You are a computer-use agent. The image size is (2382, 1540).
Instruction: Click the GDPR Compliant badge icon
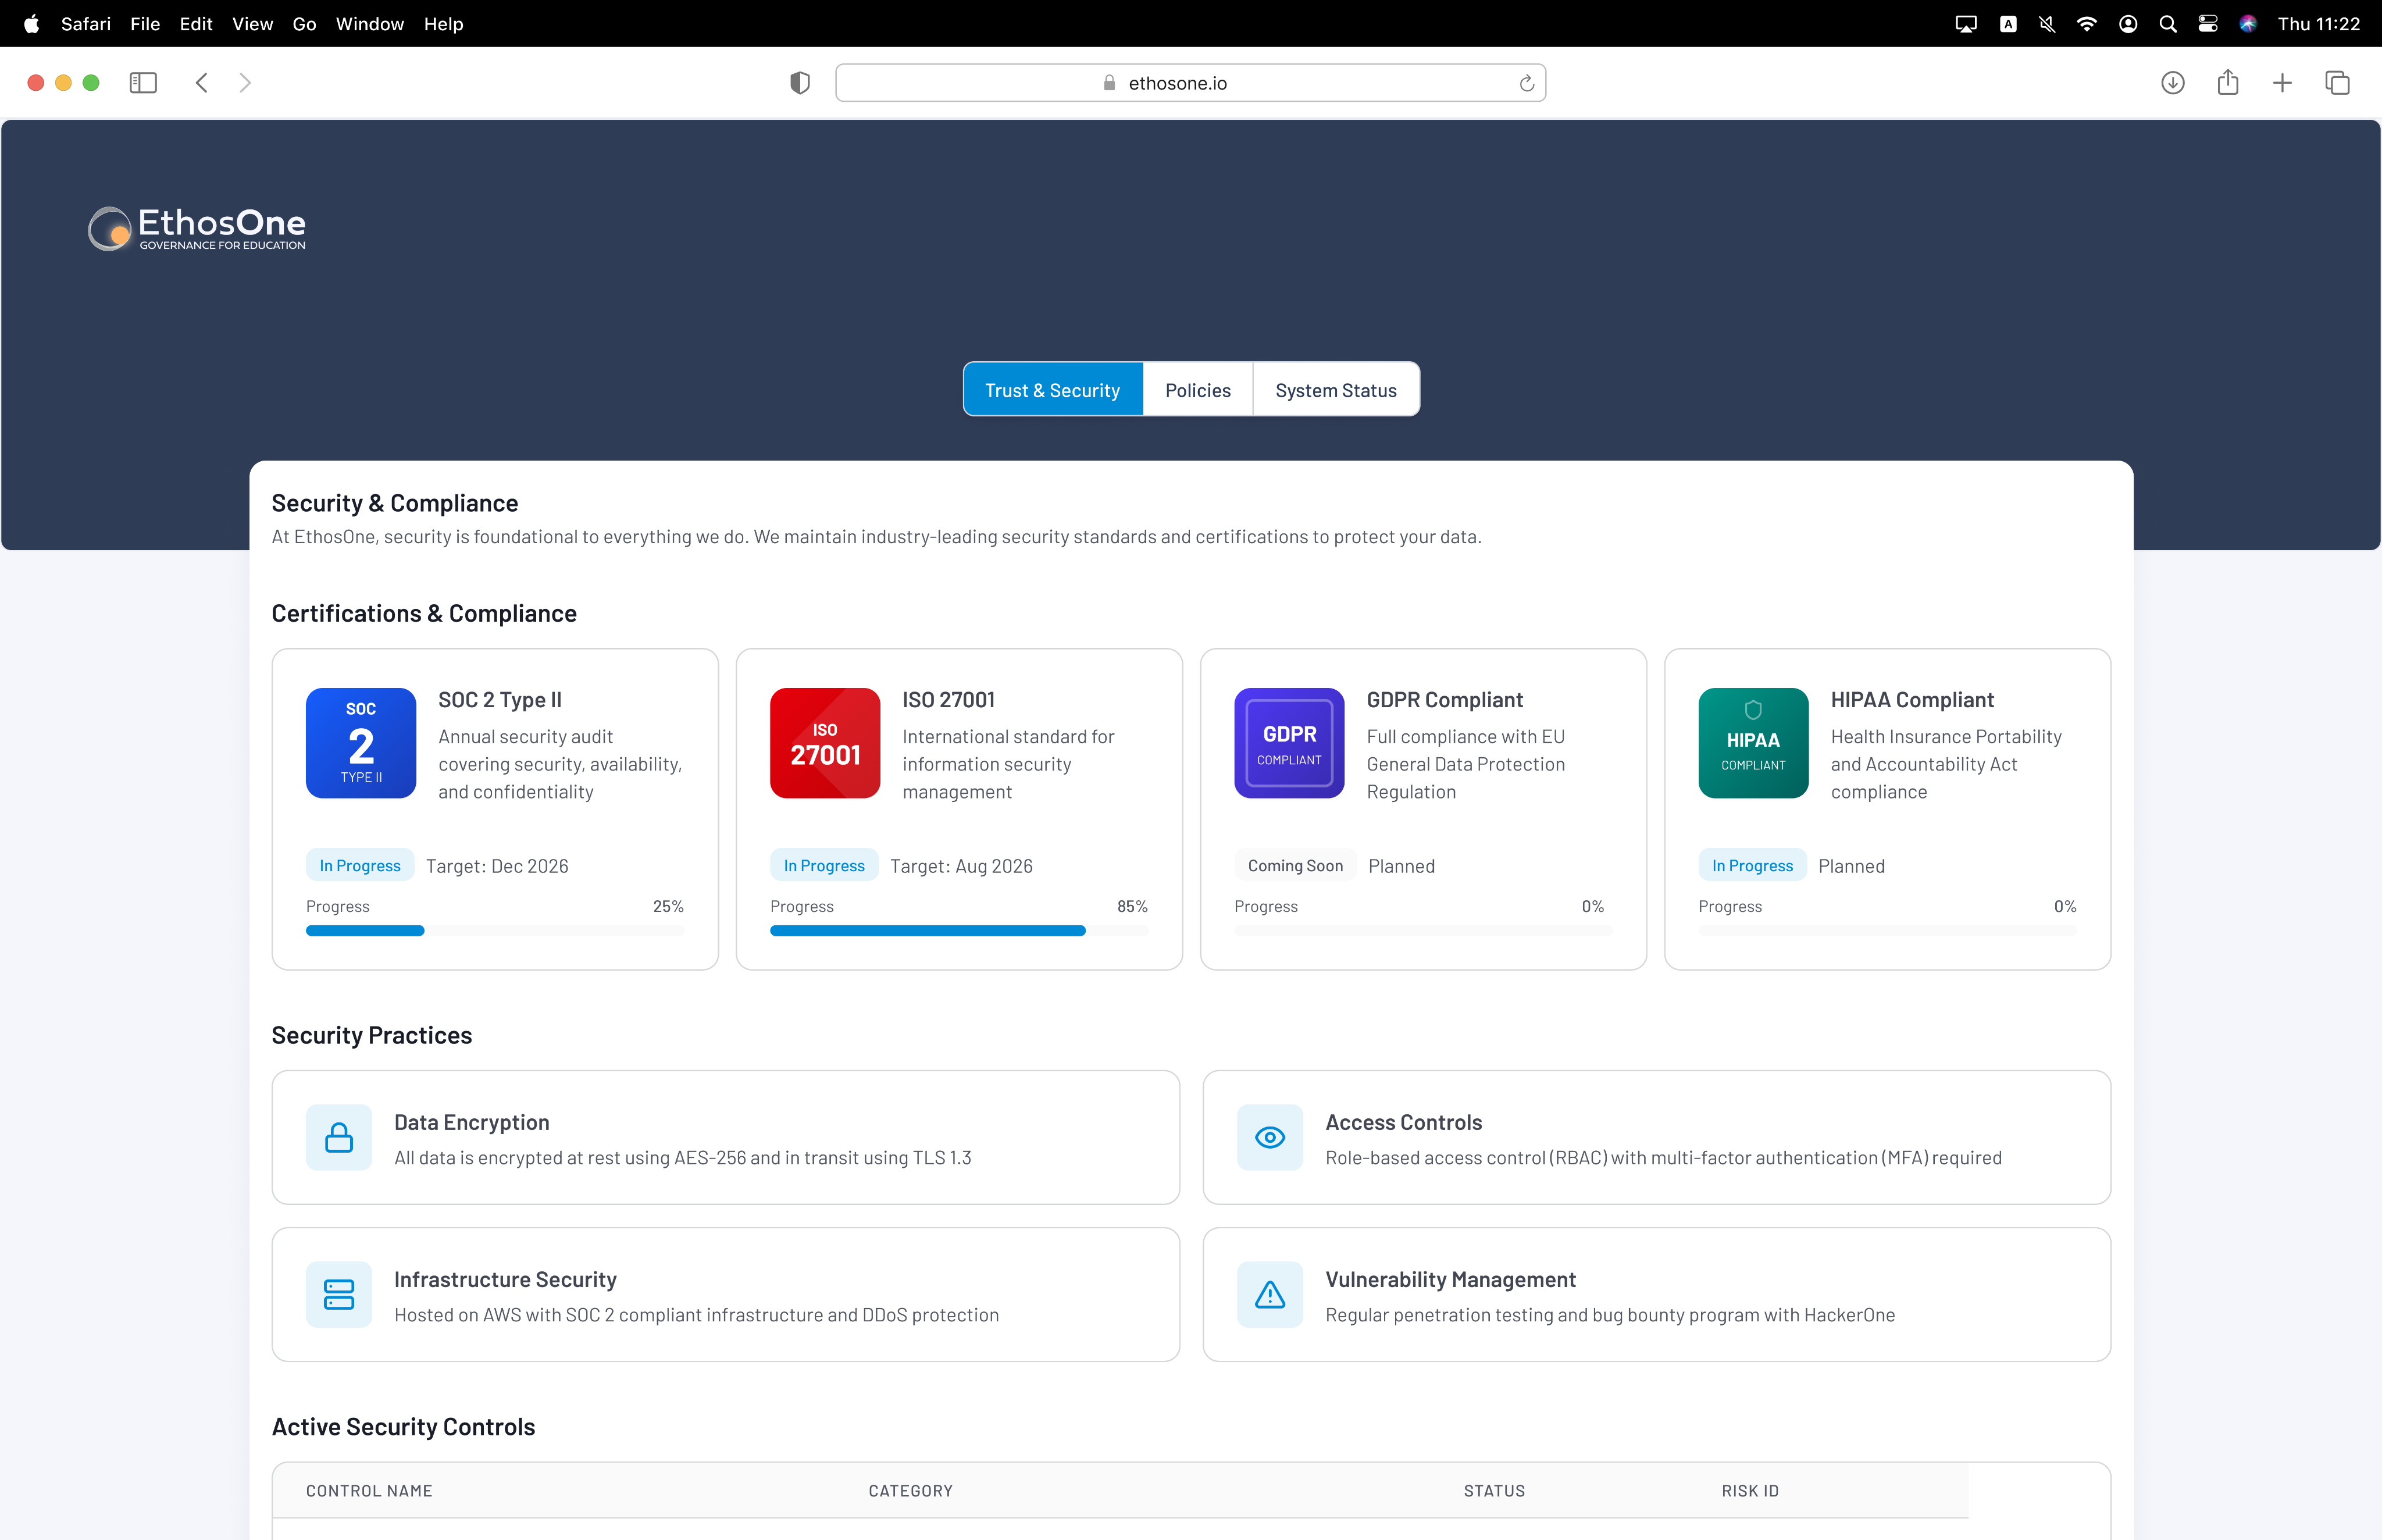tap(1289, 743)
